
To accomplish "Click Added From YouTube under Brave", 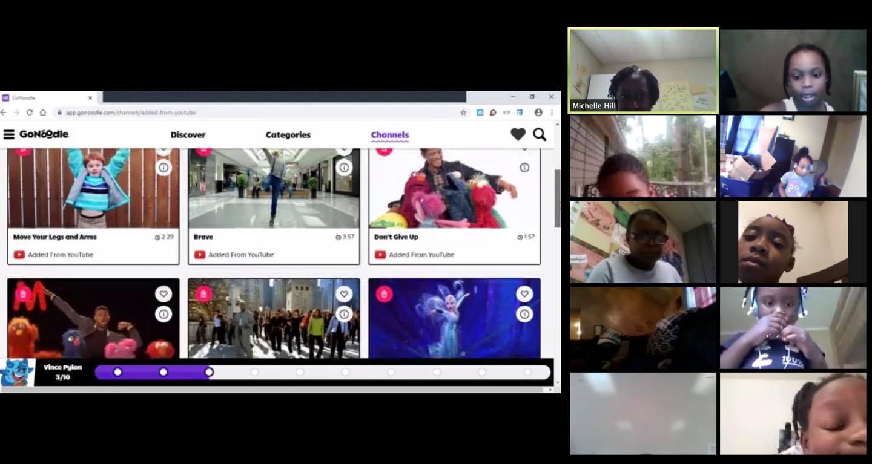I will pyautogui.click(x=241, y=255).
